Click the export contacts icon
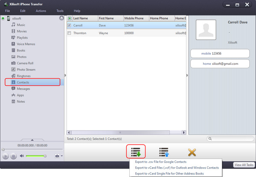256x177 pixels. [x=136, y=151]
